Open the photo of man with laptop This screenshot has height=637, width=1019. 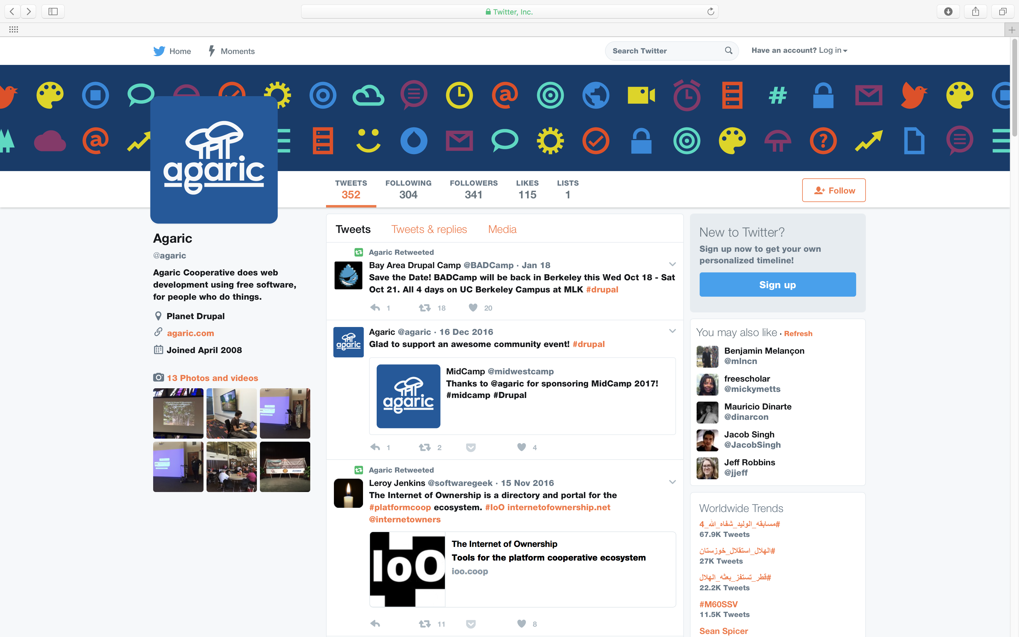(232, 413)
